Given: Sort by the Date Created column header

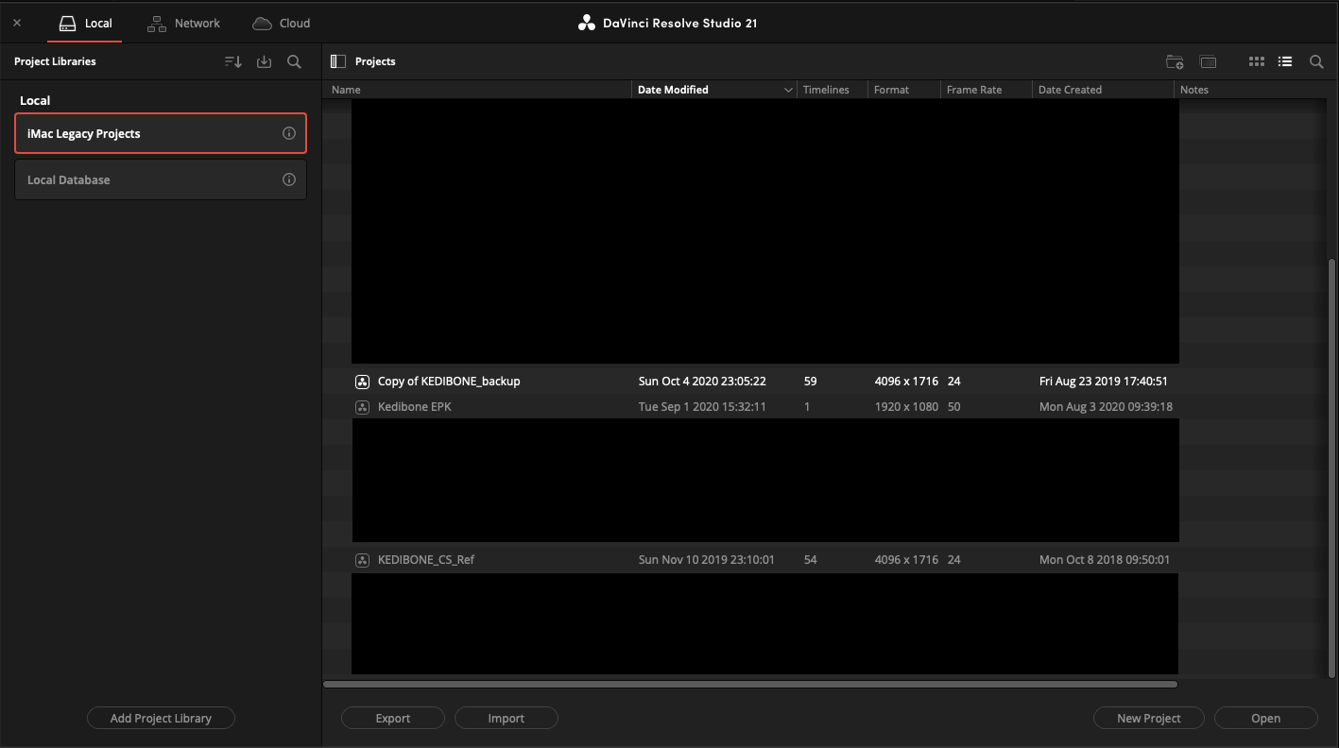Looking at the screenshot, I should (x=1103, y=90).
